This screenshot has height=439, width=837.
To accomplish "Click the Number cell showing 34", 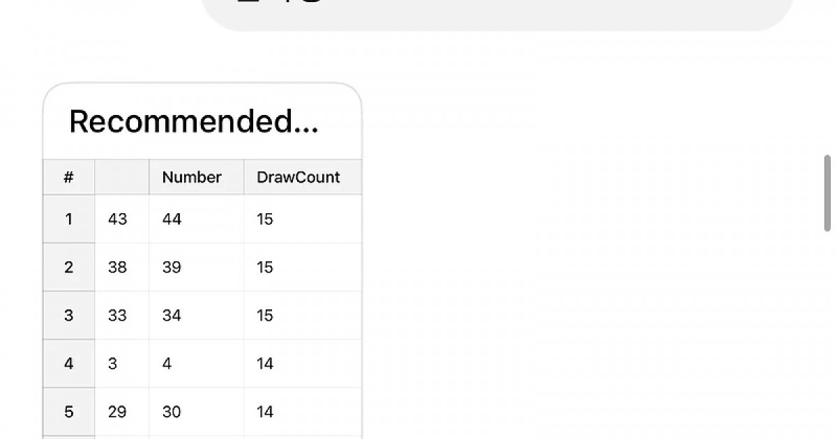I will pyautogui.click(x=172, y=316).
